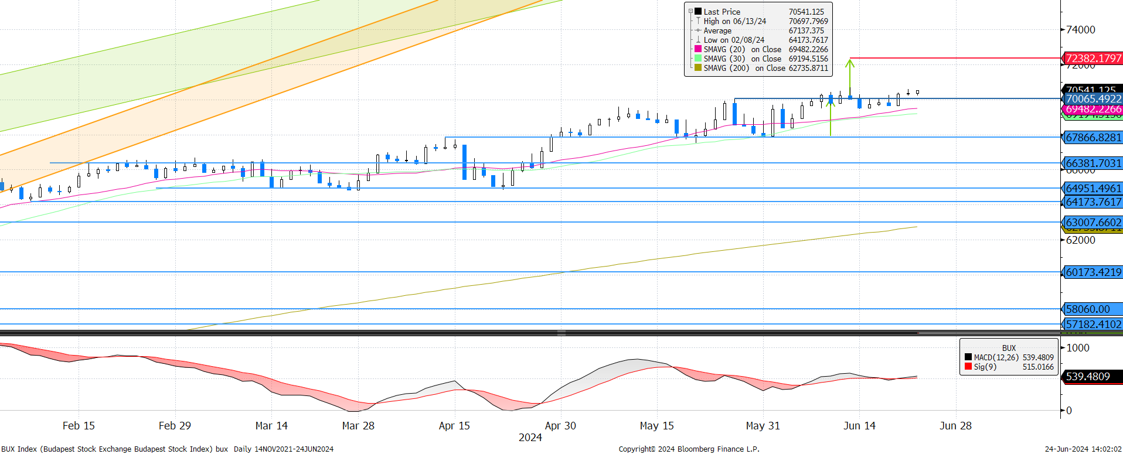Click the panel divider grip handle
Screen dimensions: 1123x454
tap(561, 333)
